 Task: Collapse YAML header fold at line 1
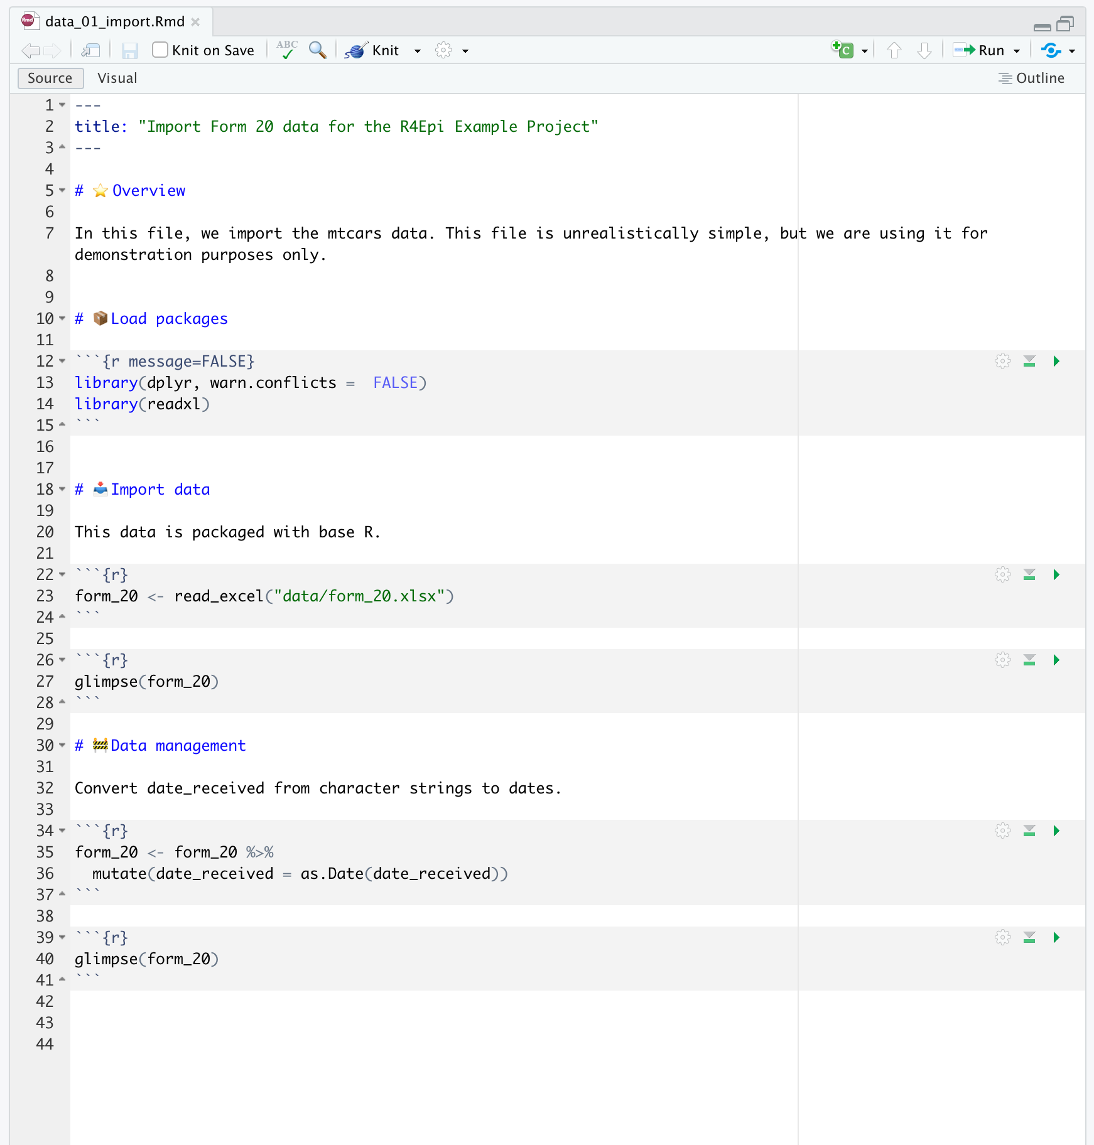[62, 105]
